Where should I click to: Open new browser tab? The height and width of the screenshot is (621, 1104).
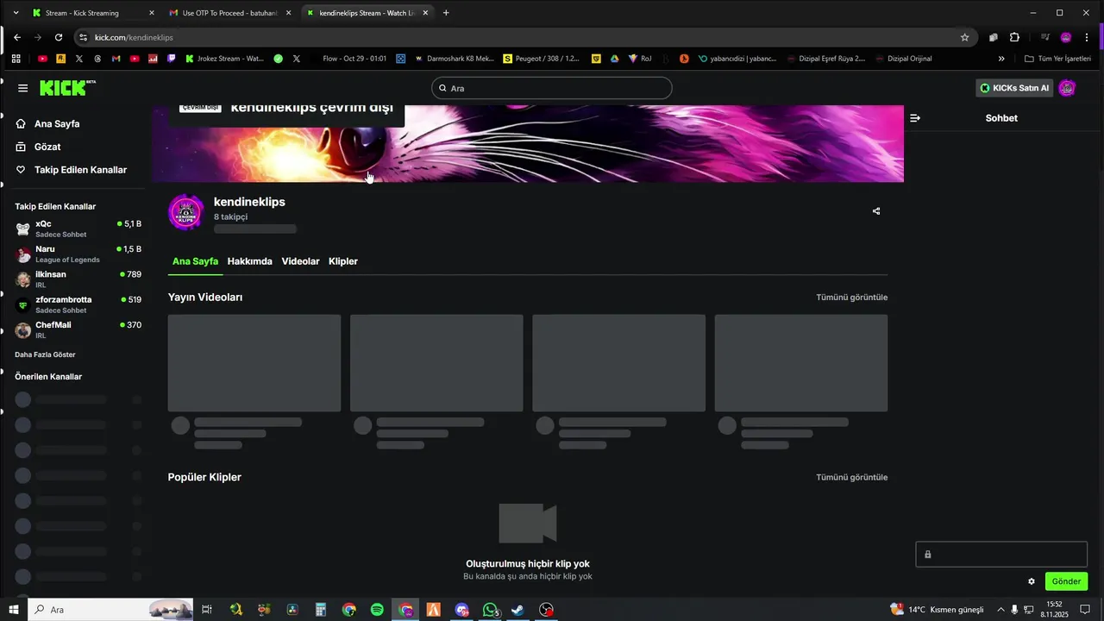pos(446,13)
